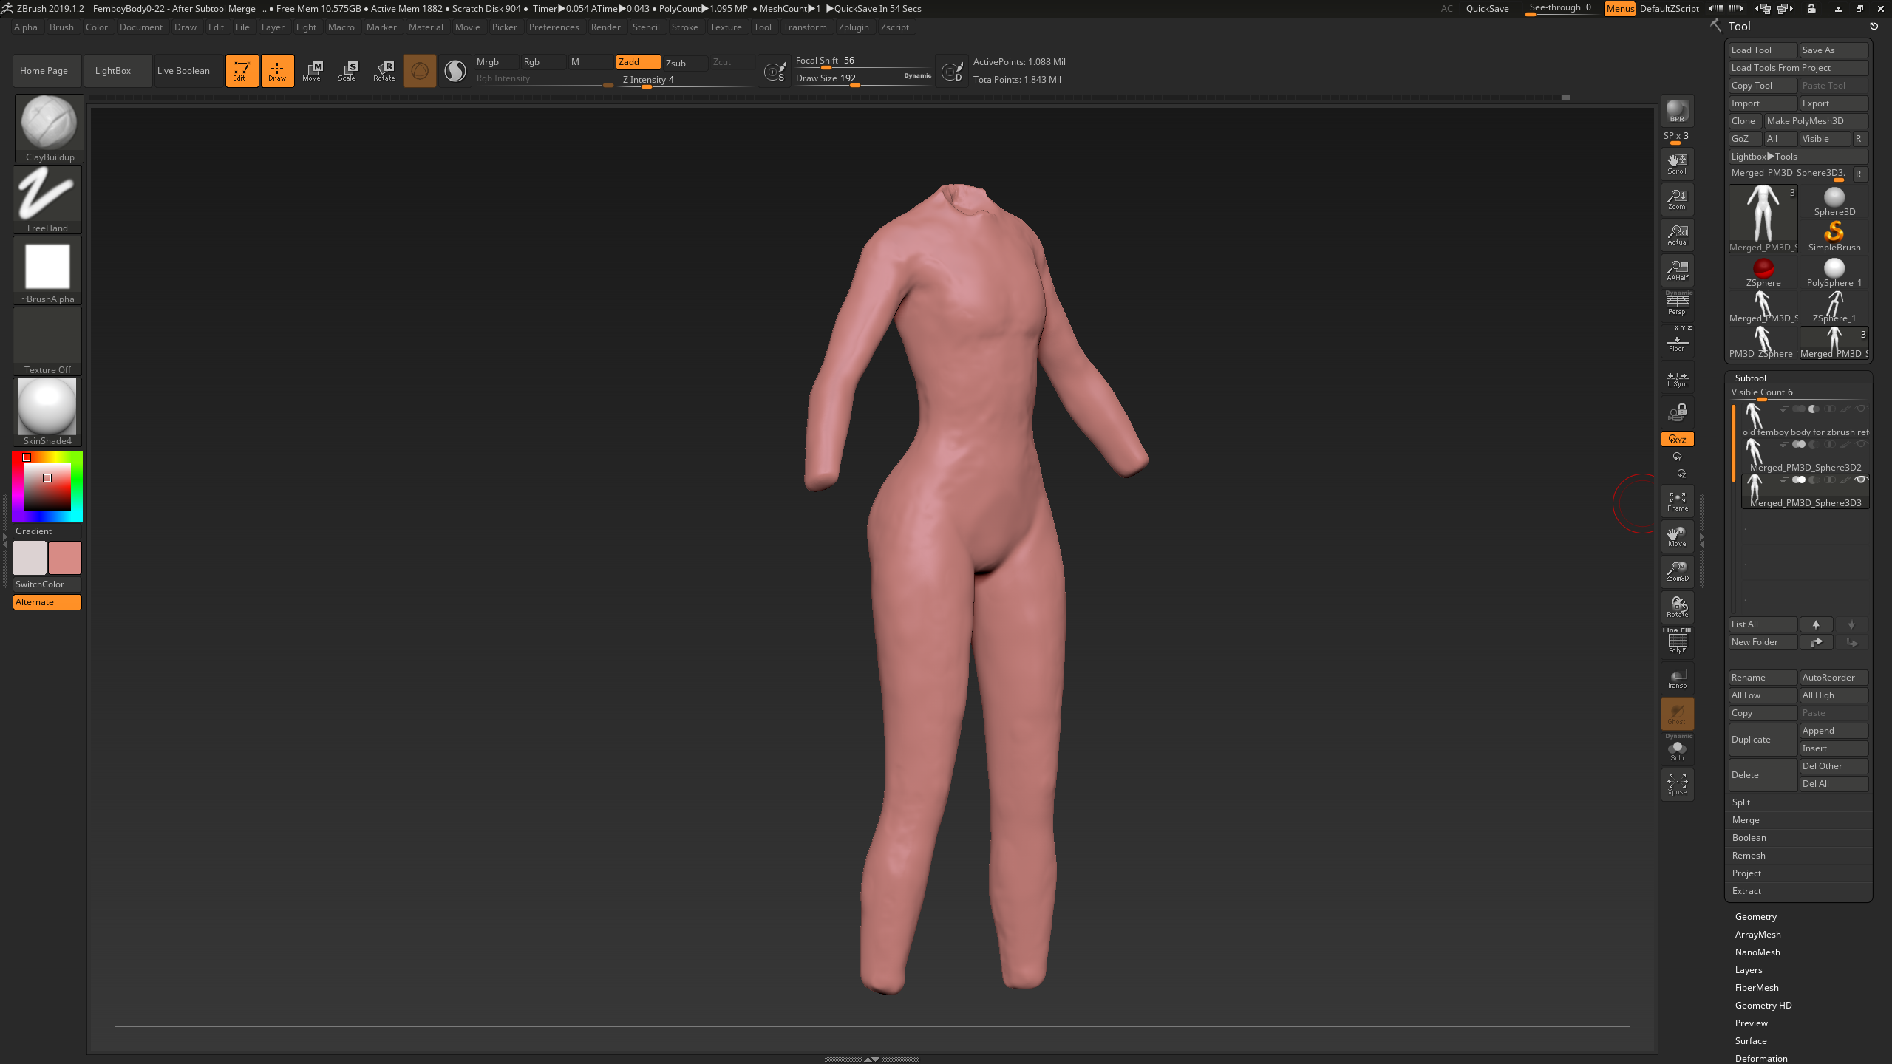The height and width of the screenshot is (1064, 1892).
Task: Click the salmon secondary color swatch
Action: pyautogui.click(x=65, y=558)
